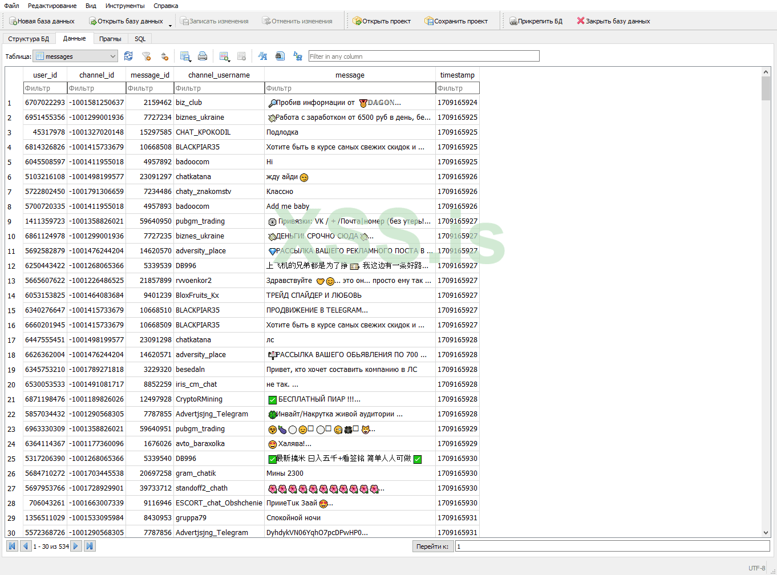Screen dimensions: 777x575
Task: Click the timestamp column filter field
Action: pos(458,88)
